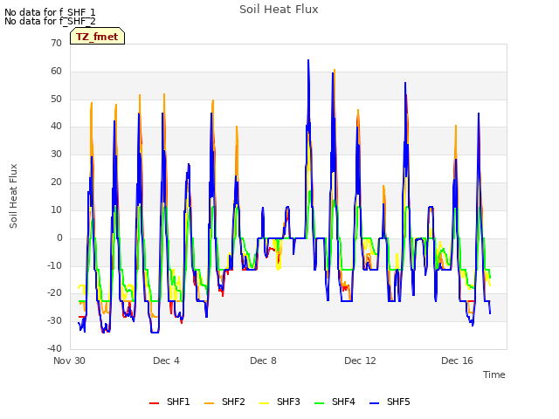Screen dimensions: 559x419
Task: Click the -40 y-axis tick label
Action: coord(55,348)
